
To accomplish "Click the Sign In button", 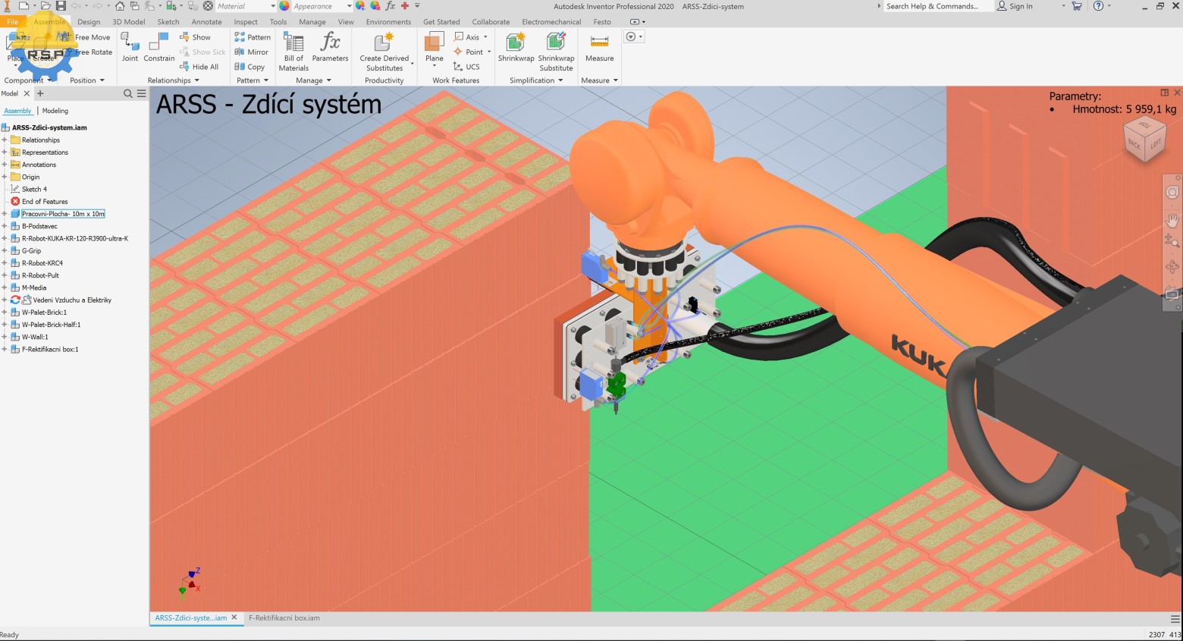I will [1015, 6].
